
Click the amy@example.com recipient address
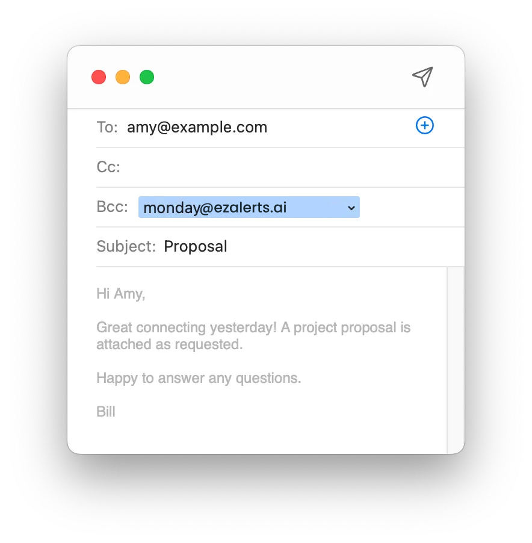pos(197,127)
